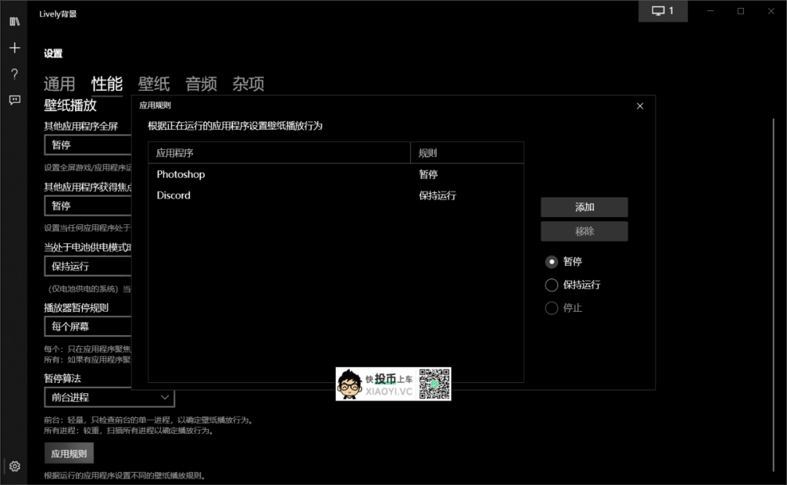
Task: Open the 播放器暂停规则 每个屏幕 dropdown
Action: (88, 326)
